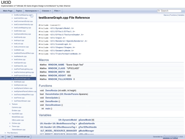This screenshot has width=185, height=139.
Task: Open WINDOW_NAME macro link
Action: [x=56, y=65]
